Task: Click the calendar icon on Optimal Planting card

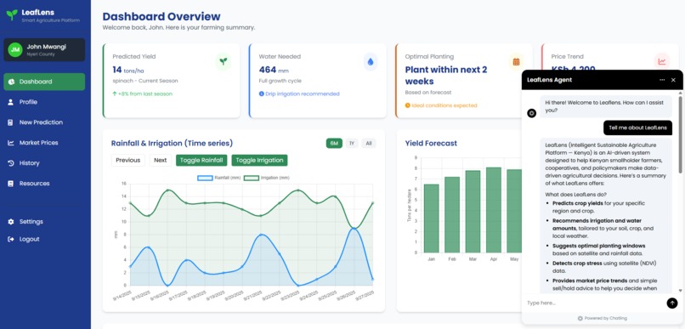Action: point(516,61)
